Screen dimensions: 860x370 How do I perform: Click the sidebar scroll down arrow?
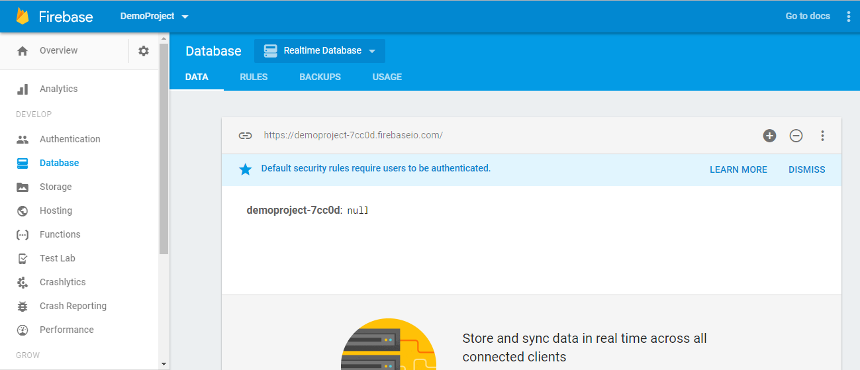pos(164,364)
